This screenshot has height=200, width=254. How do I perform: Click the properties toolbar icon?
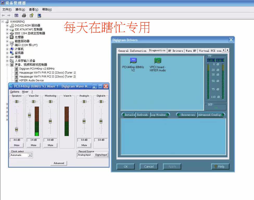pos(31,16)
